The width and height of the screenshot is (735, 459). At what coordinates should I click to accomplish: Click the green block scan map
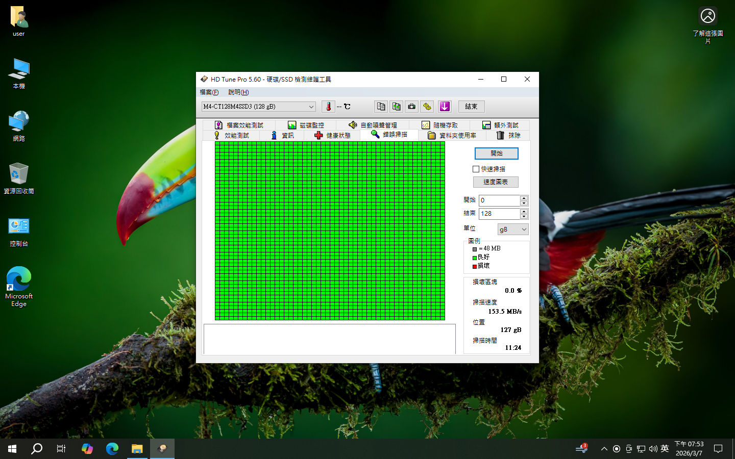(x=330, y=231)
